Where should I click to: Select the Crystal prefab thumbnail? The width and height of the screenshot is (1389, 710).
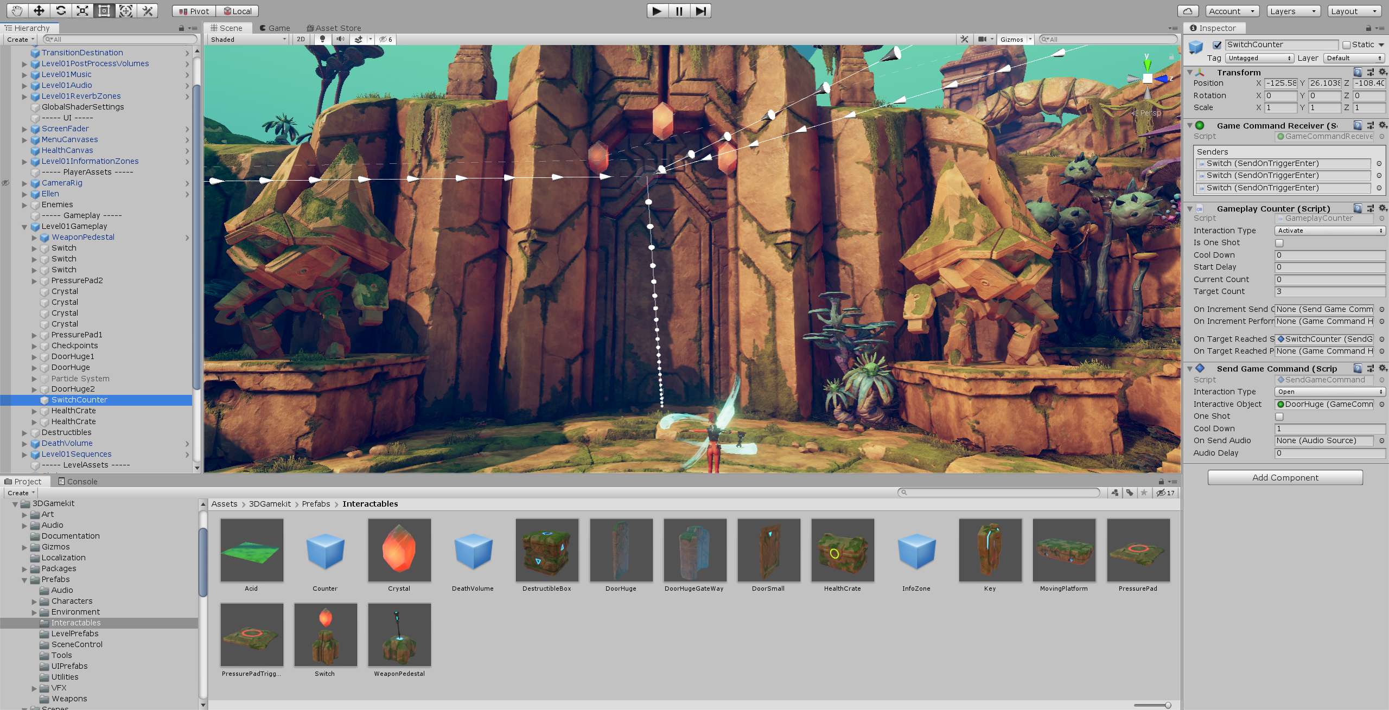point(399,551)
